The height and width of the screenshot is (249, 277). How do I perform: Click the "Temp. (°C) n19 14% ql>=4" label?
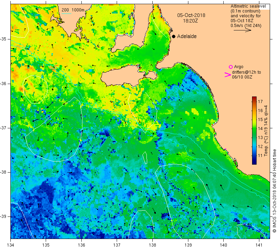tap(266, 131)
